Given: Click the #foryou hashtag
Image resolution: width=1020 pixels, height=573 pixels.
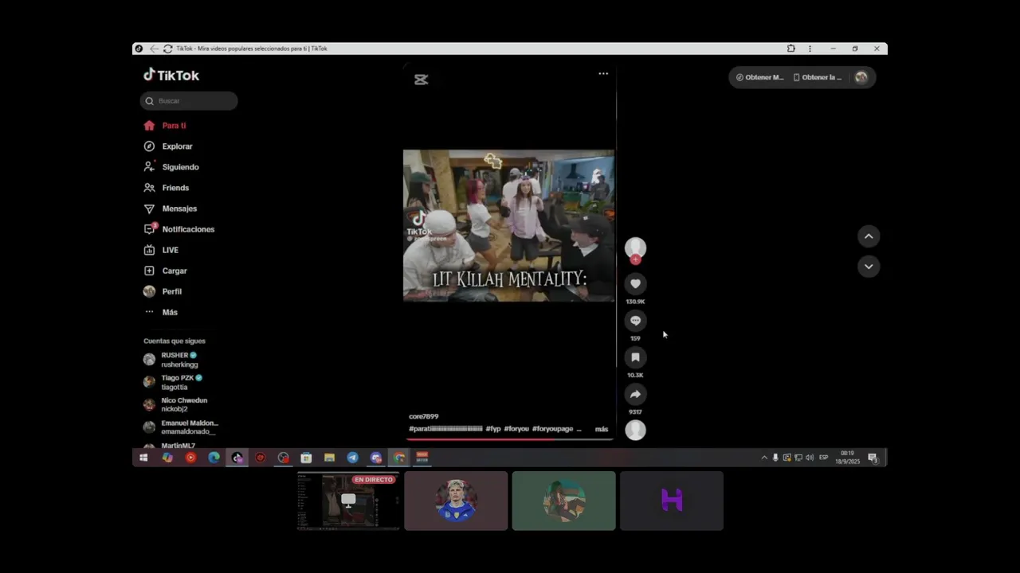Looking at the screenshot, I should pos(516,429).
